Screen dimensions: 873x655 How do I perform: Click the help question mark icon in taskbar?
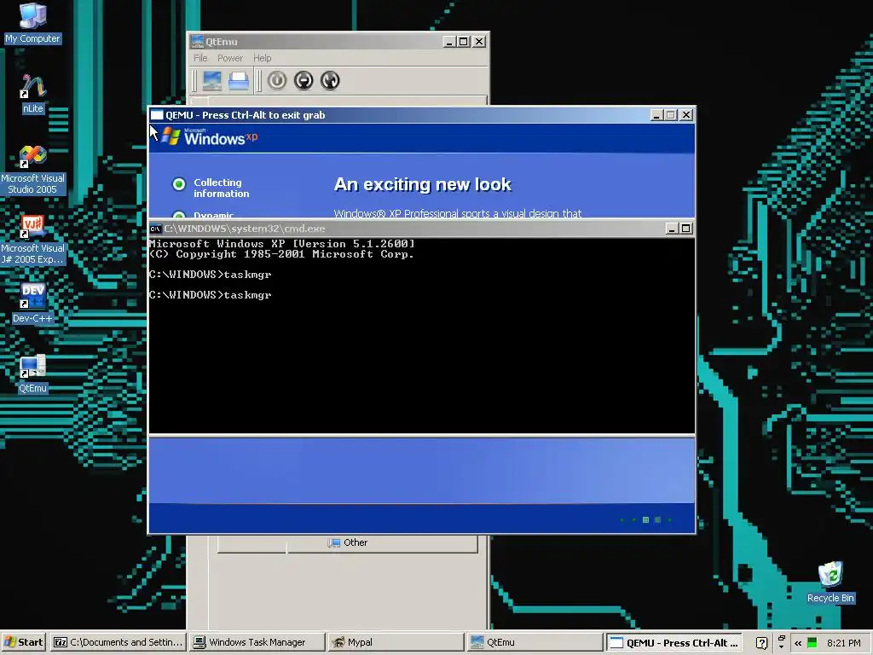761,643
